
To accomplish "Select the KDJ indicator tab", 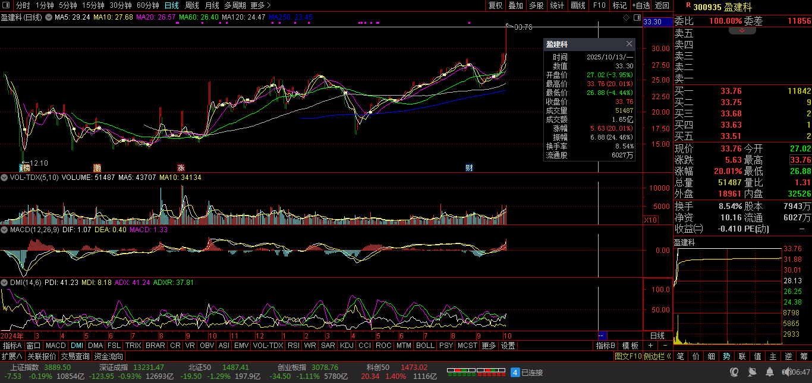I will [347, 346].
